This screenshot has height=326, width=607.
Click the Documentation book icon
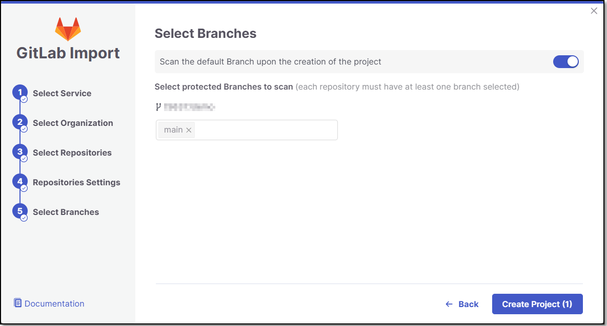point(18,303)
